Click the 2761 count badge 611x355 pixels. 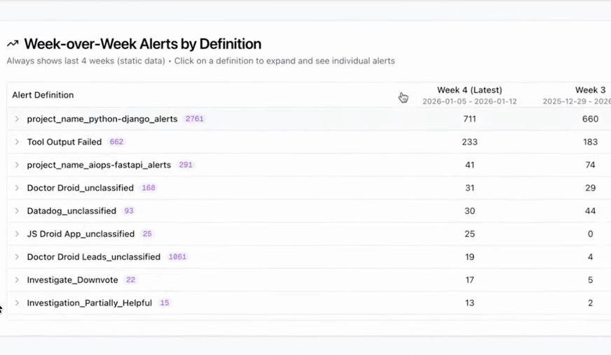[194, 119]
